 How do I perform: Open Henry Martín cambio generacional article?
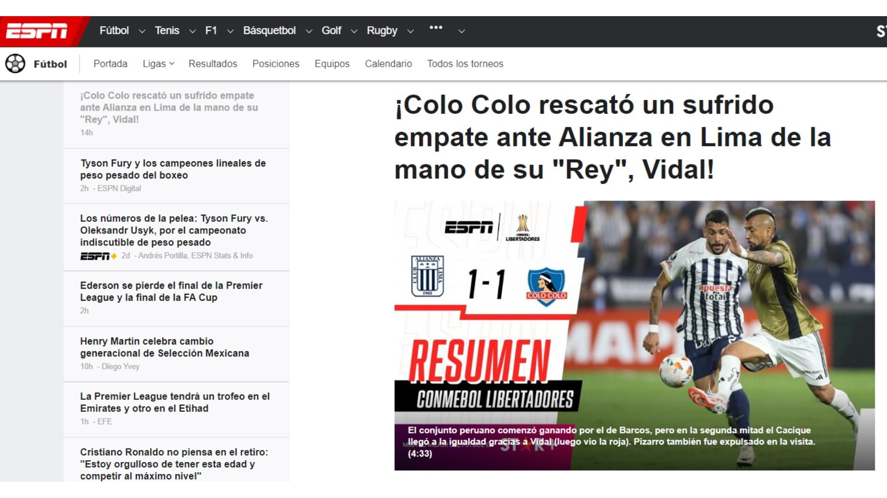click(x=164, y=347)
